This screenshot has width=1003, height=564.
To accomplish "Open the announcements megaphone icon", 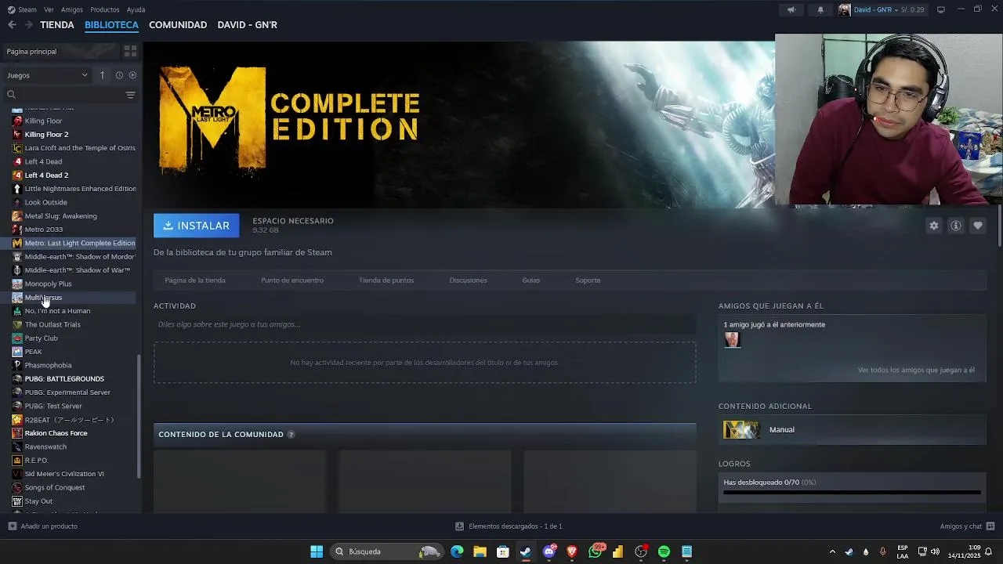I will [x=791, y=9].
